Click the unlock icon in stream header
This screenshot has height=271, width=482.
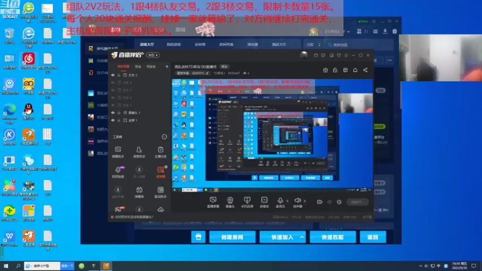[x=335, y=70]
